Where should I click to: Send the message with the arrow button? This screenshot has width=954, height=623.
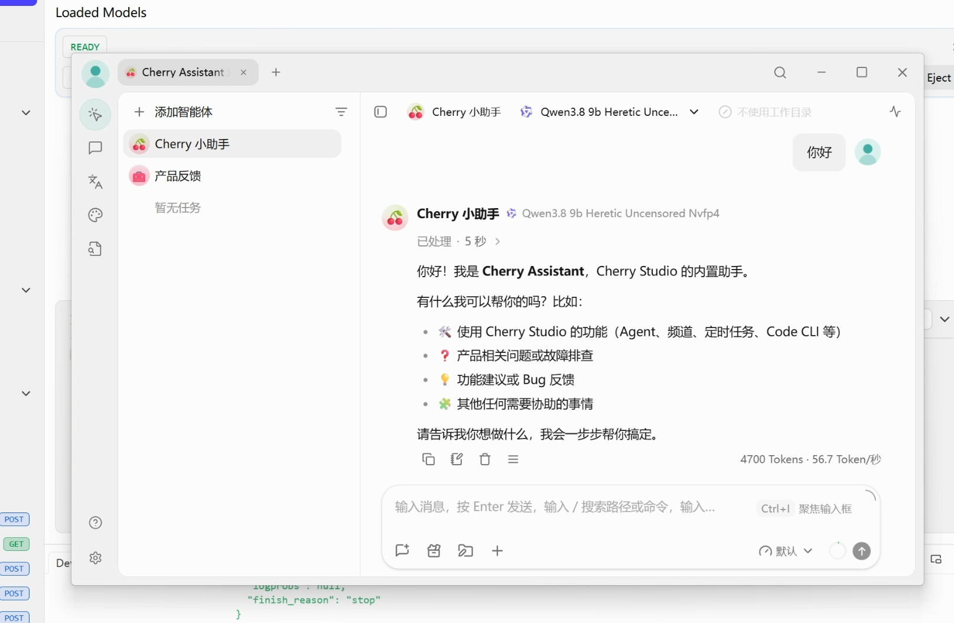pyautogui.click(x=862, y=551)
